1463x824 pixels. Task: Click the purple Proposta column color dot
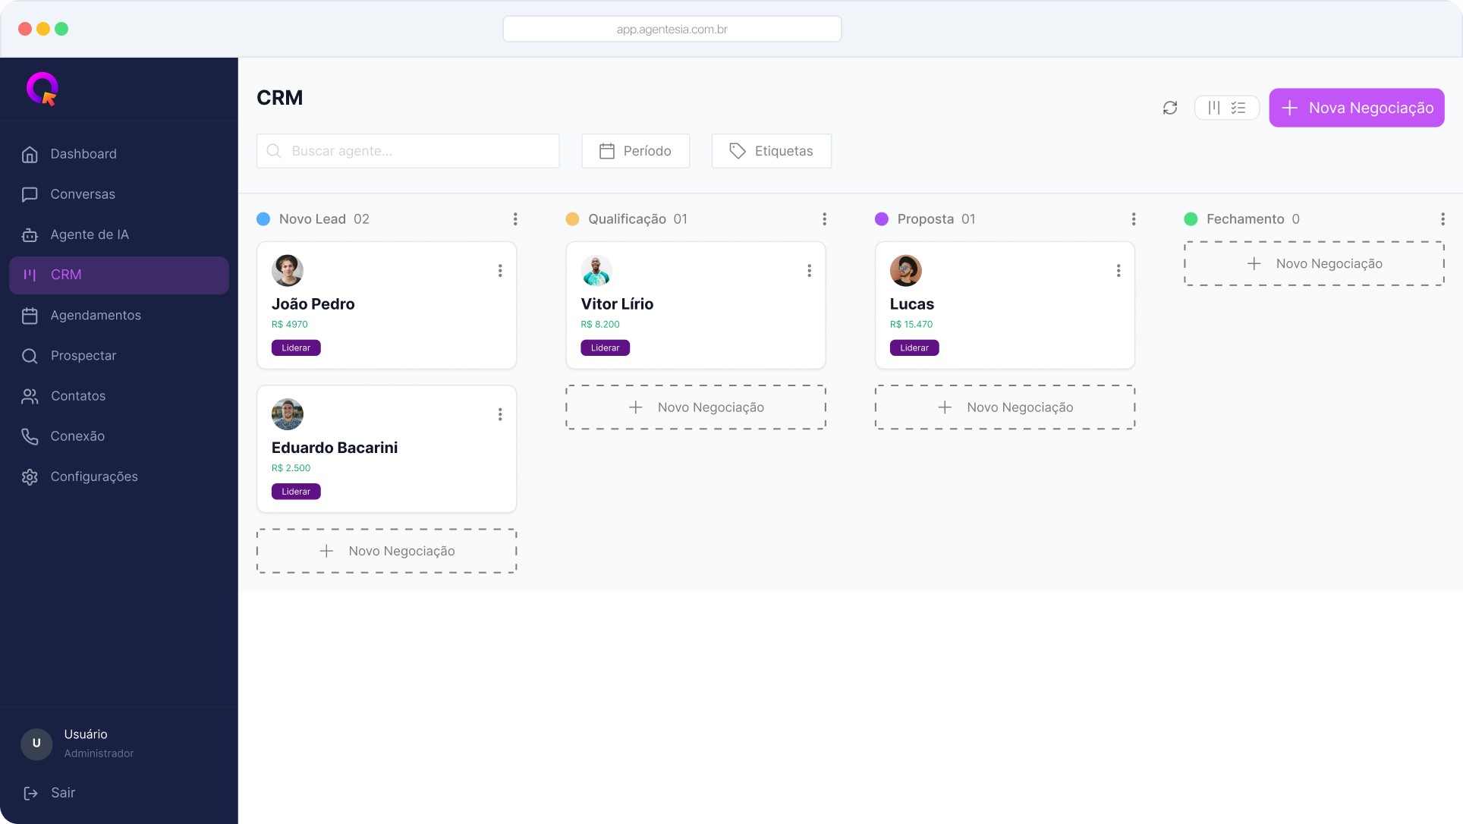tap(881, 219)
